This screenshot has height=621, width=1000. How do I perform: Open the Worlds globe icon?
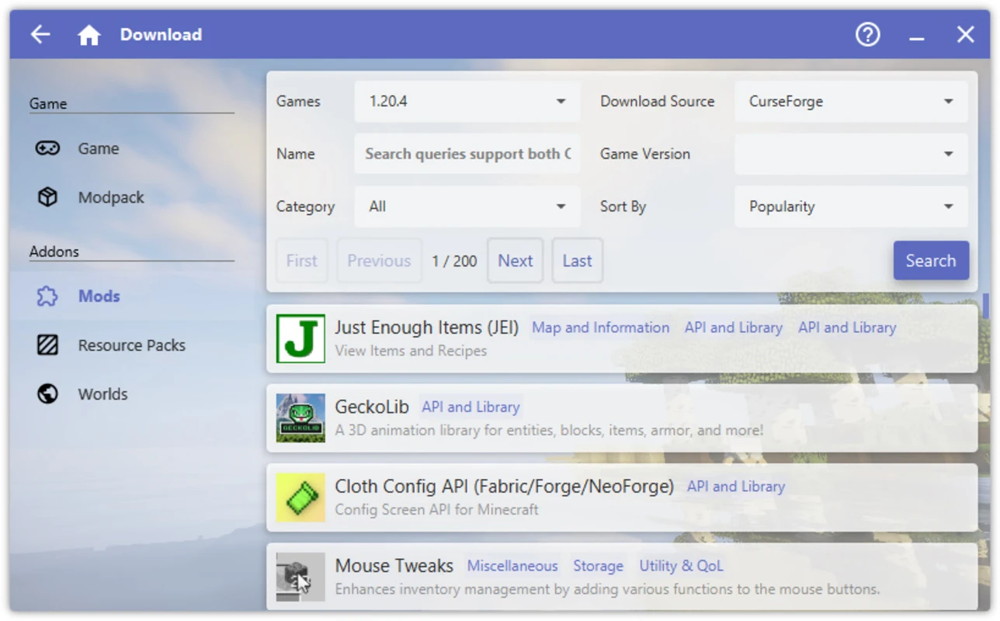48,394
